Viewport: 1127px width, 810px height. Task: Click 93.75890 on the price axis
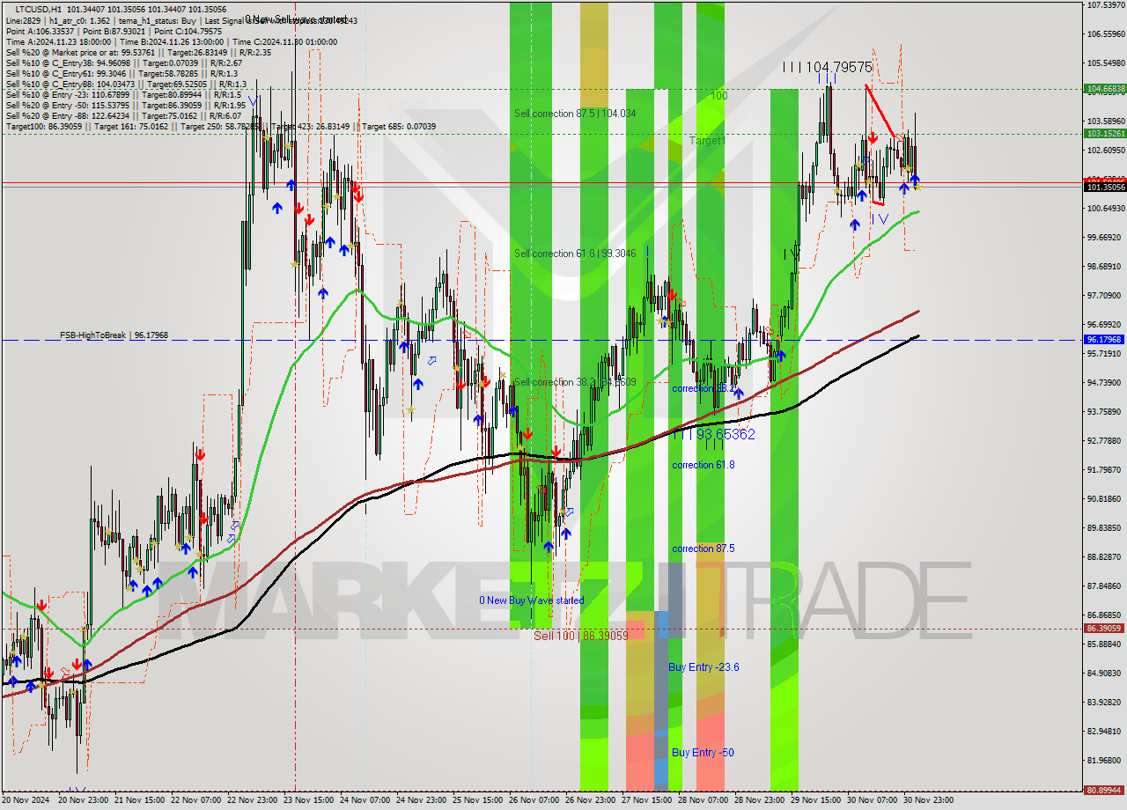click(1105, 412)
